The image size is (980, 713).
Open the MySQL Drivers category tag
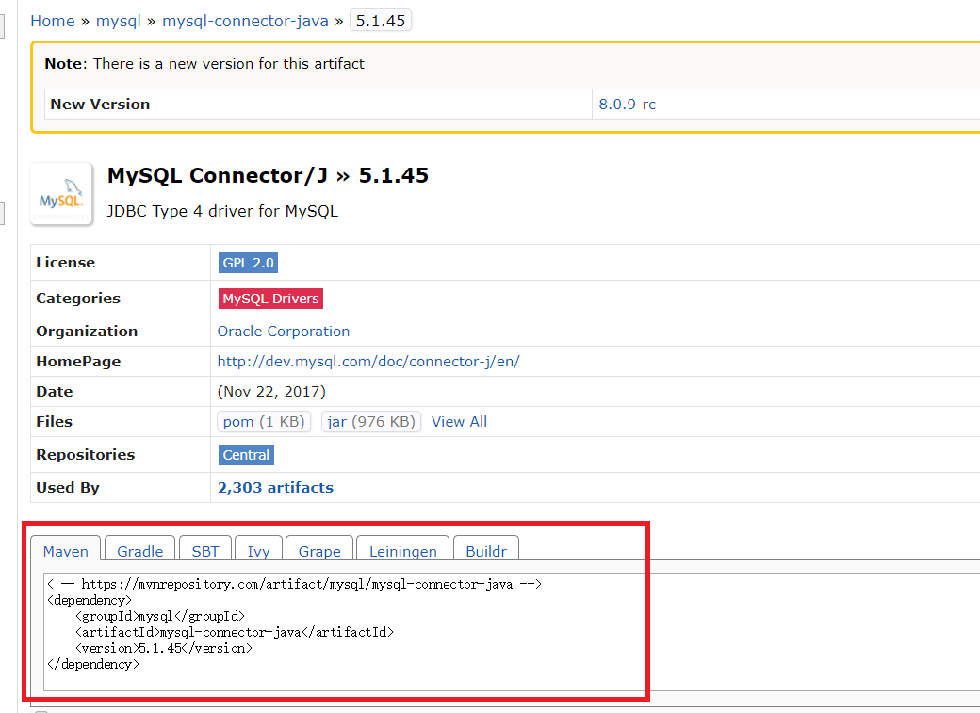(270, 298)
